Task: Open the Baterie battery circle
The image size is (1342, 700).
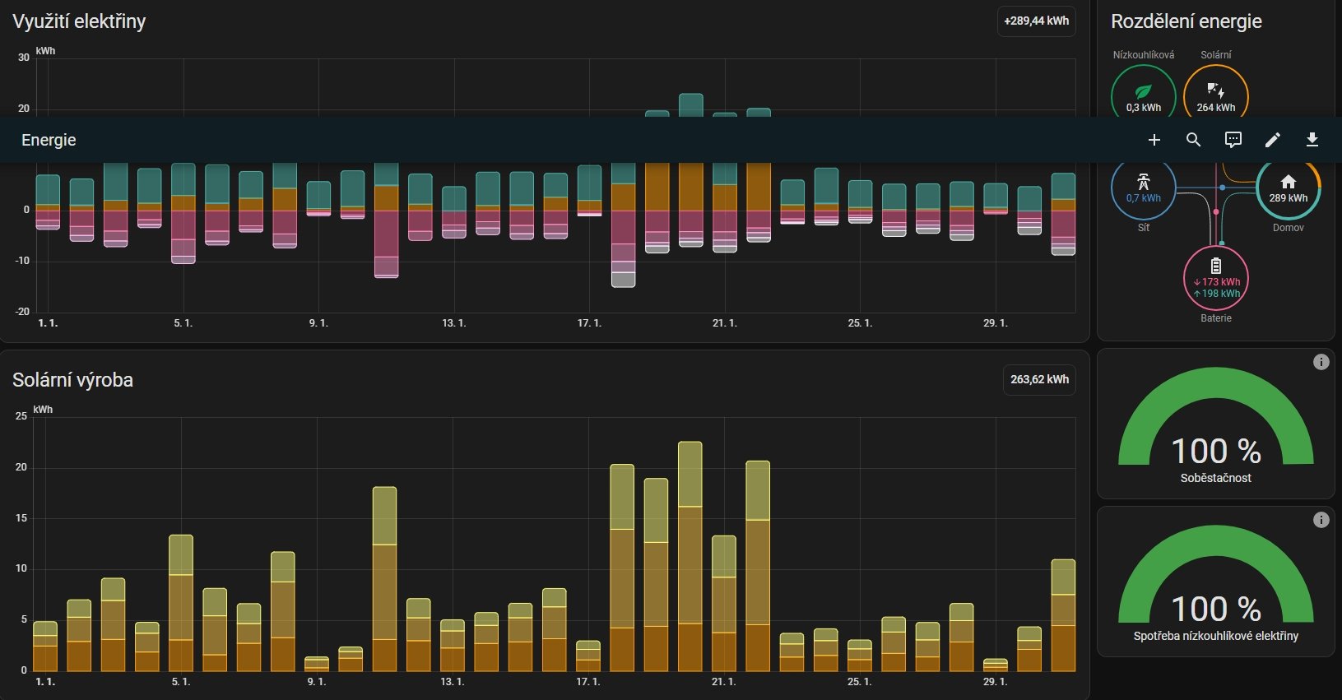Action: pos(1215,278)
